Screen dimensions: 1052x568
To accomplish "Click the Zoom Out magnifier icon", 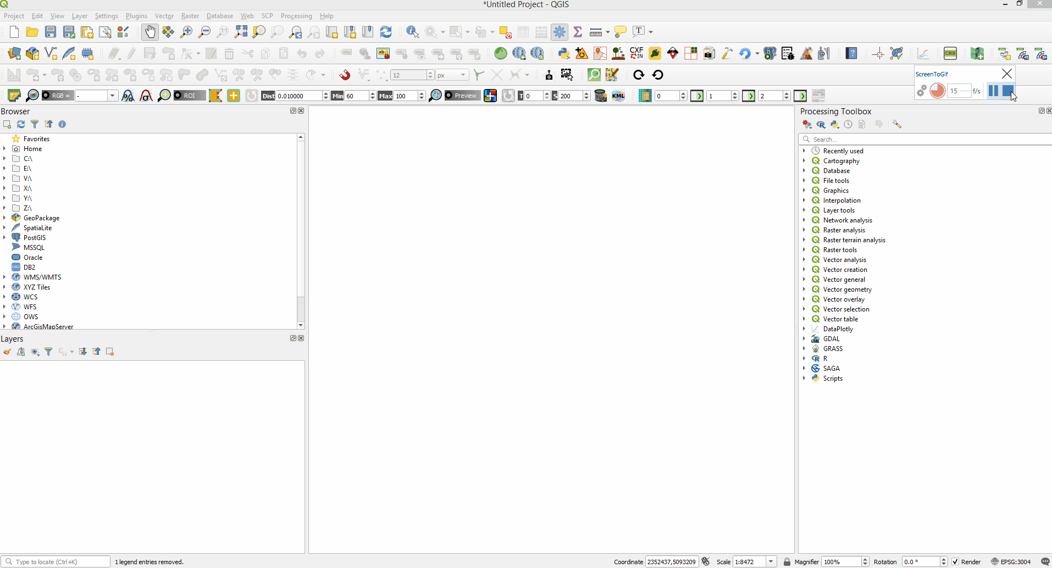I will click(204, 32).
